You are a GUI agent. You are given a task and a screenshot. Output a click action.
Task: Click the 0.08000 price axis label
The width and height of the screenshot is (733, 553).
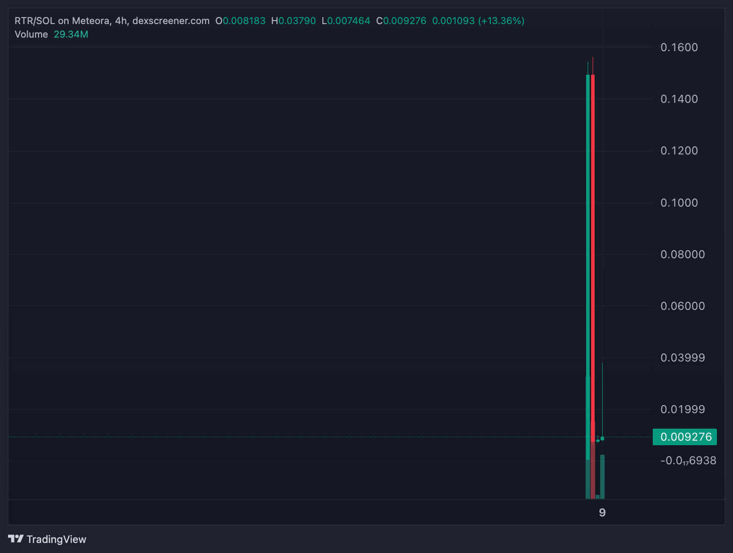(x=682, y=254)
